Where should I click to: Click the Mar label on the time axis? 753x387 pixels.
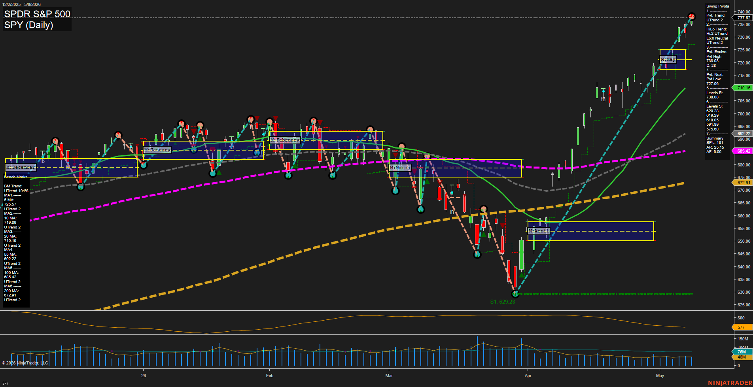tap(389, 376)
